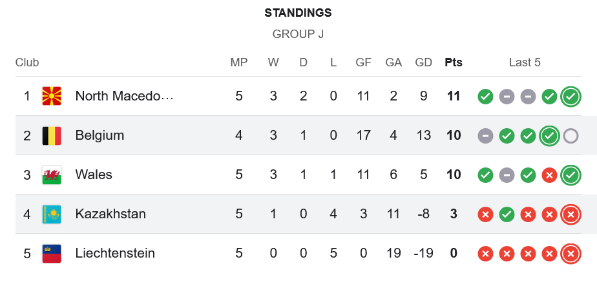The image size is (597, 284).
Task: Click the GROUP J label
Action: coord(298,34)
